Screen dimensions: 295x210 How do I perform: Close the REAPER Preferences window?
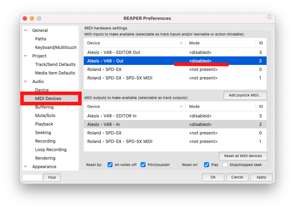tap(25, 18)
